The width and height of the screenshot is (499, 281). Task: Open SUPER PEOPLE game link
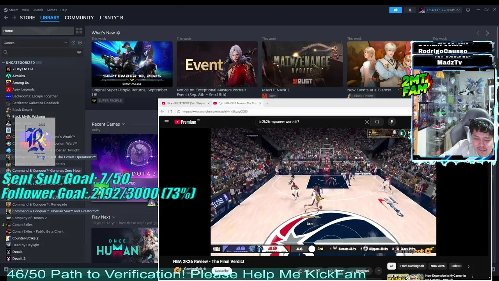pyautogui.click(x=107, y=101)
